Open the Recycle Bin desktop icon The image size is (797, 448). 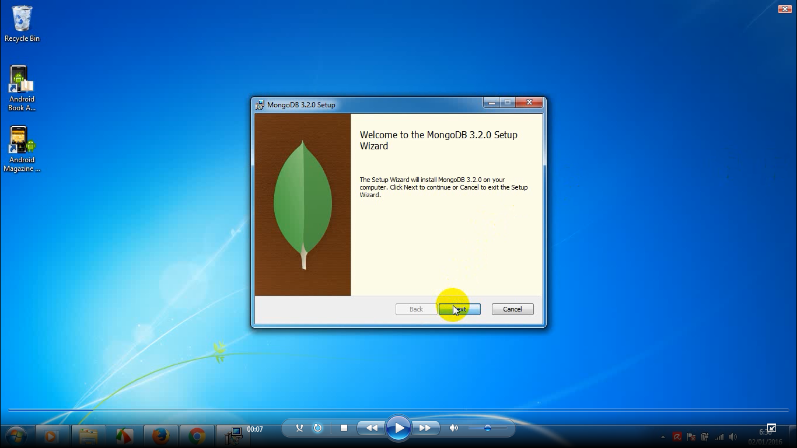(22, 24)
